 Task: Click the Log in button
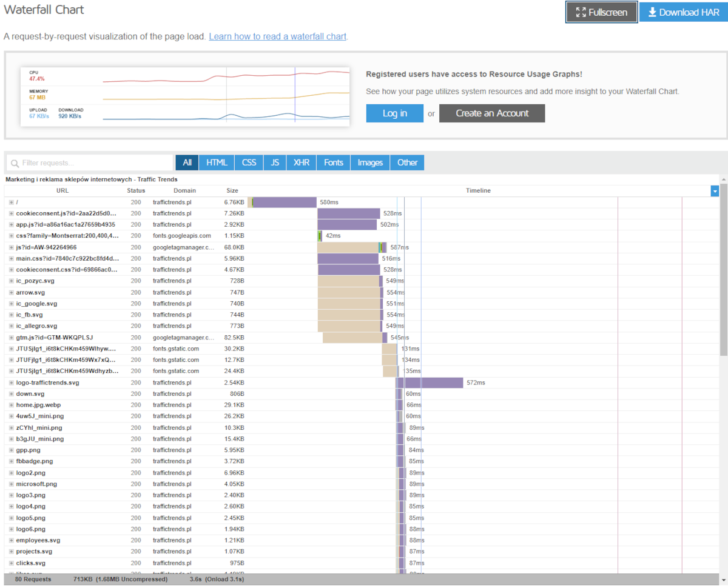pos(394,113)
